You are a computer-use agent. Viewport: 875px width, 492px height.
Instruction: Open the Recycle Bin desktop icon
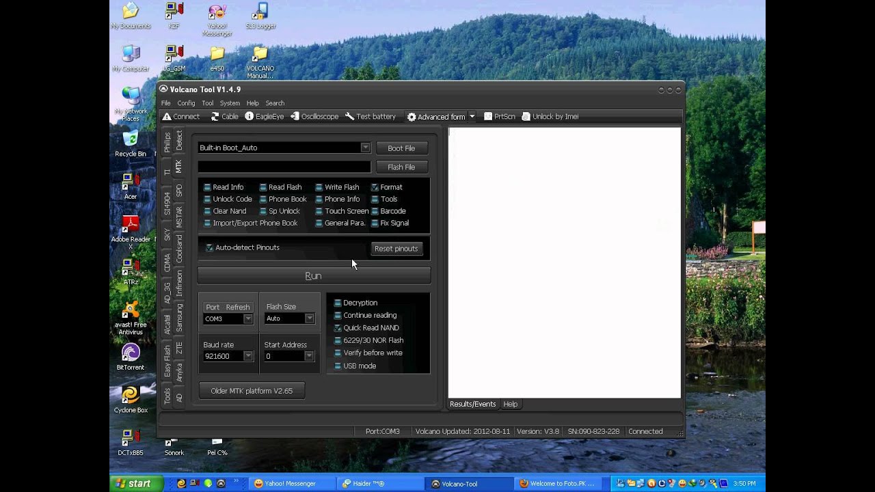pyautogui.click(x=131, y=144)
